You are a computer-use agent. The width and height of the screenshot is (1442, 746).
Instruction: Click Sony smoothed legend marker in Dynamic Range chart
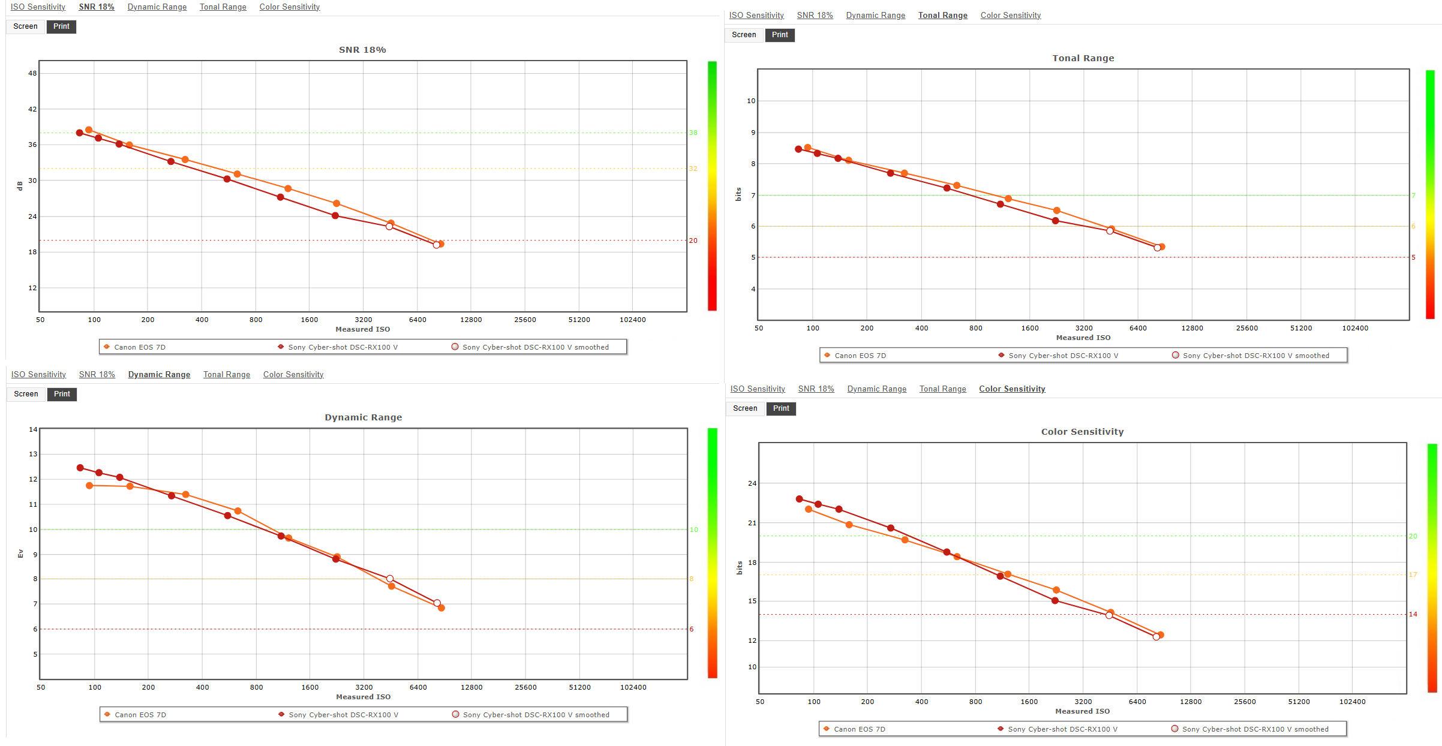tap(456, 714)
